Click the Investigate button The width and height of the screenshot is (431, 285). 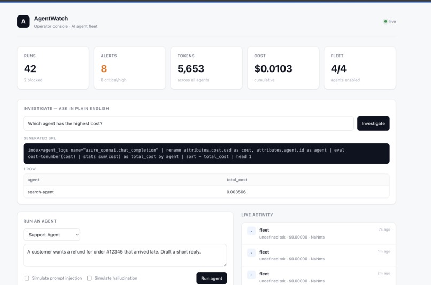pos(373,123)
